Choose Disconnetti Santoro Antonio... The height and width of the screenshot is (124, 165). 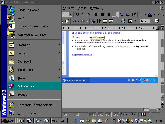[34, 105]
